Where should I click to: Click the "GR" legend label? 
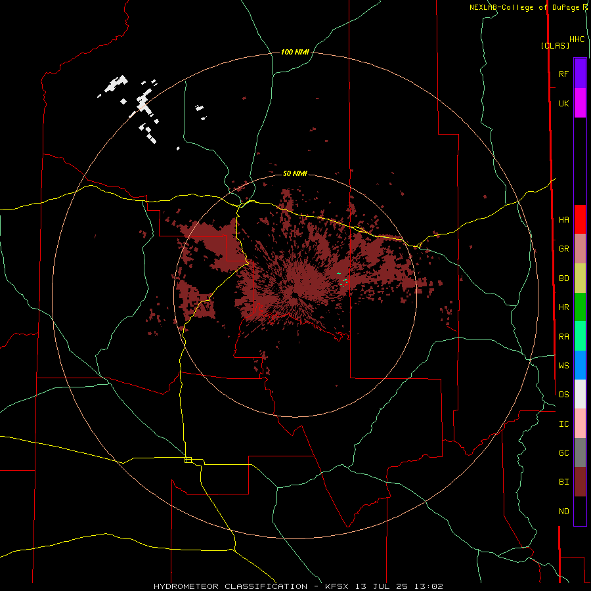tap(563, 249)
